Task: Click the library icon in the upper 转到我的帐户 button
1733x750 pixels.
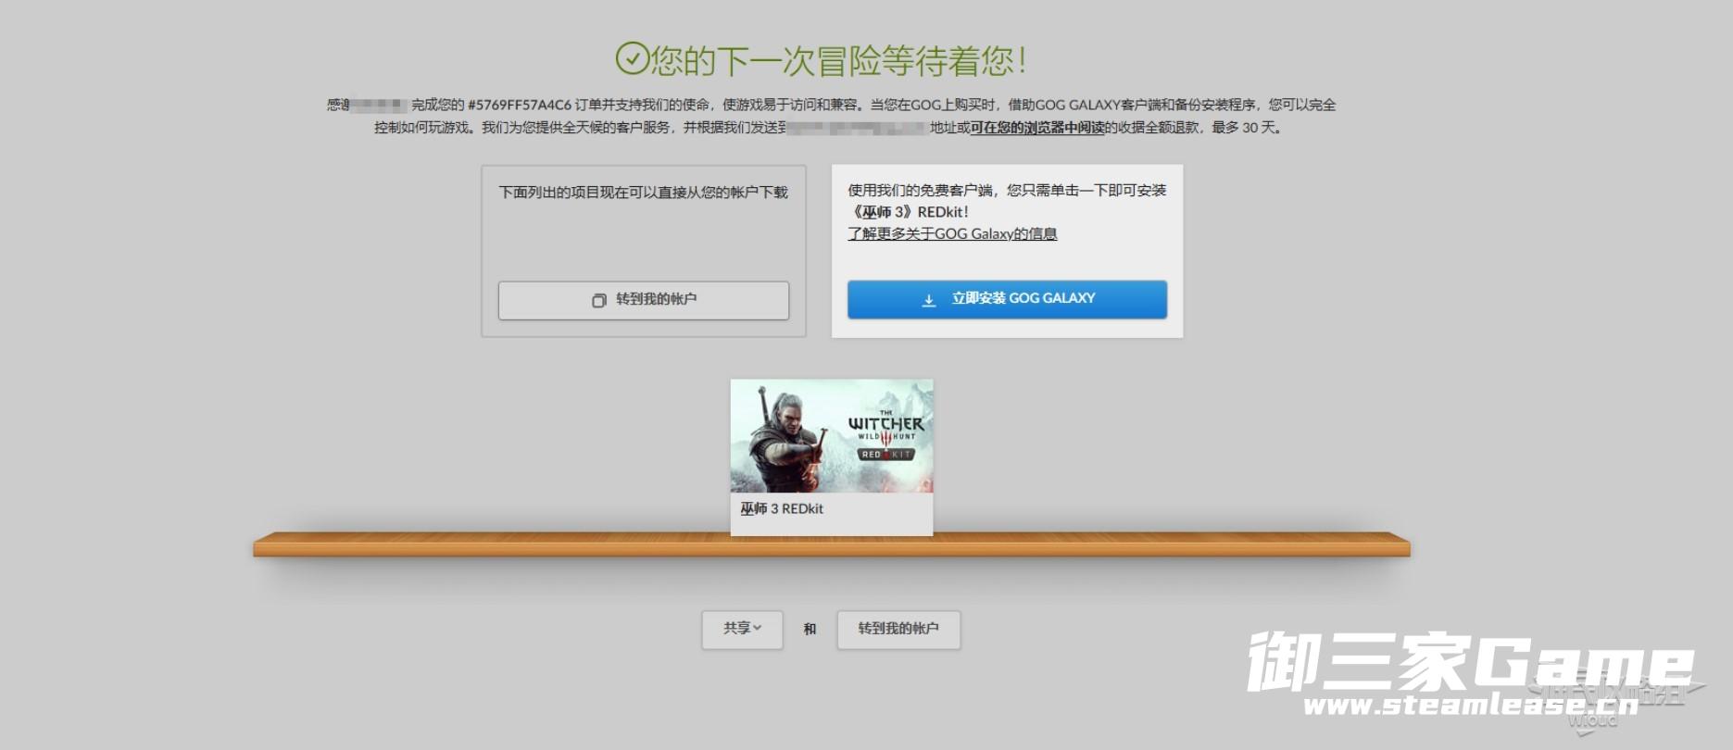Action: pos(598,300)
